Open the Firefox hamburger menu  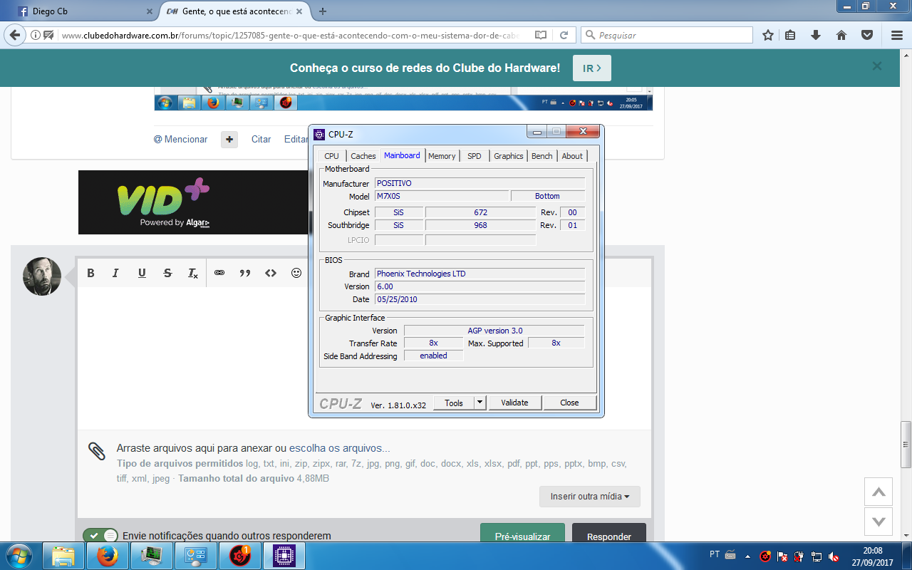897,35
